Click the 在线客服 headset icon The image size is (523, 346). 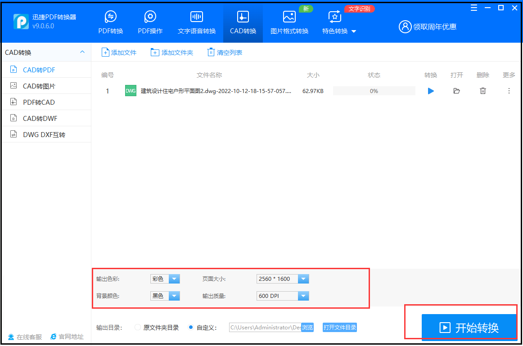(x=11, y=337)
